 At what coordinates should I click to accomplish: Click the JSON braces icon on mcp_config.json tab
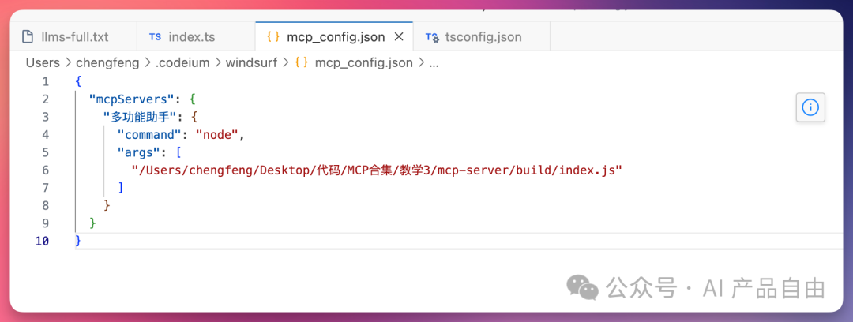point(273,37)
